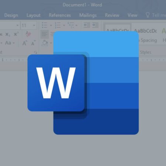
Task: Open the shading color dropdown
Action: pyautogui.click(x=51, y=43)
